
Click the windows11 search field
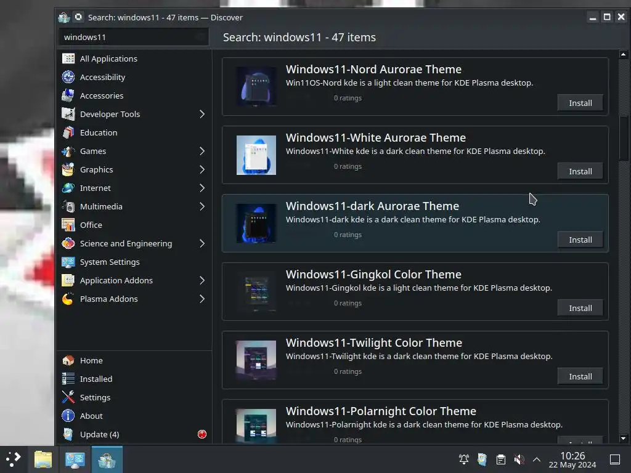[x=134, y=38]
